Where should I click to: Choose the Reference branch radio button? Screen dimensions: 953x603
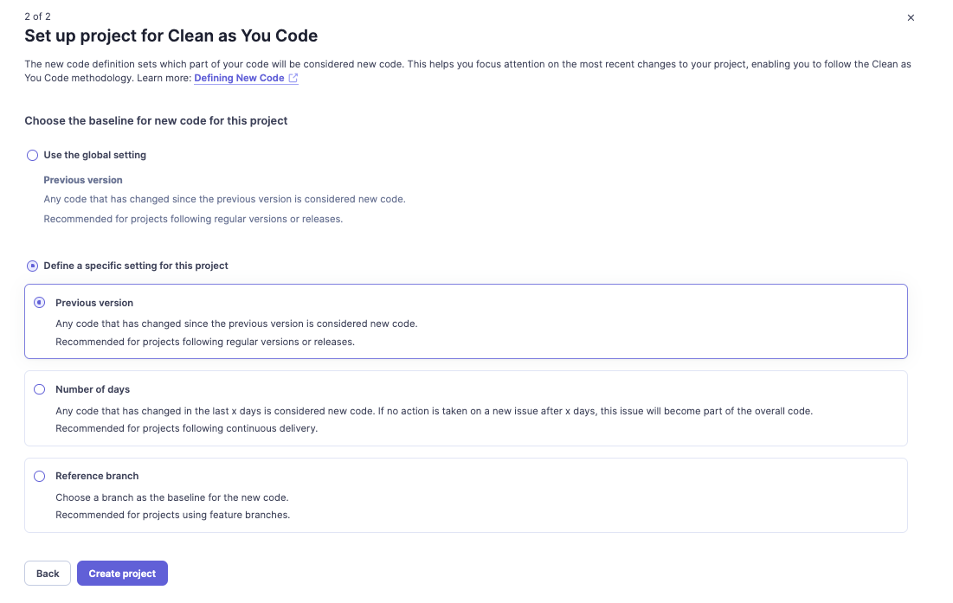(x=39, y=476)
